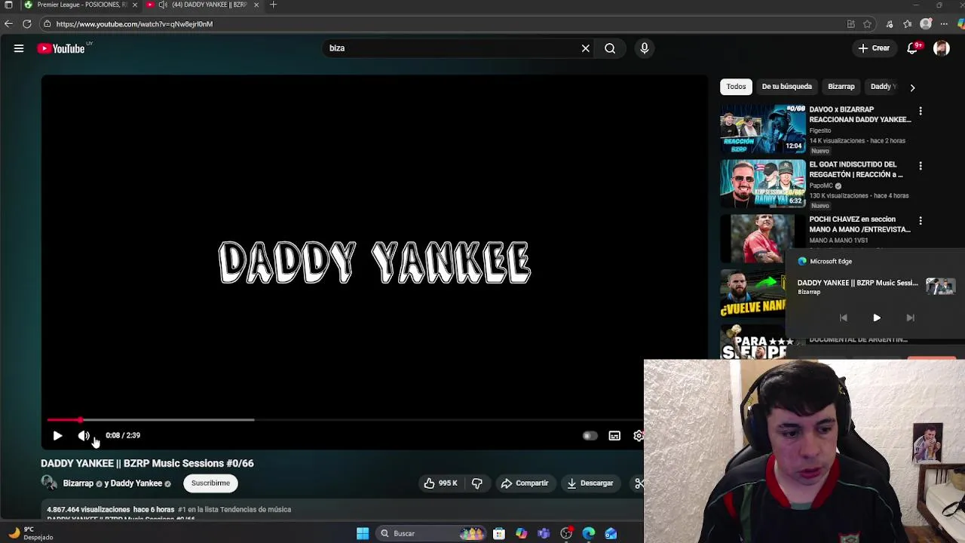The height and width of the screenshot is (543, 965).
Task: Click the YouTube URL in the address bar
Action: 134,24
